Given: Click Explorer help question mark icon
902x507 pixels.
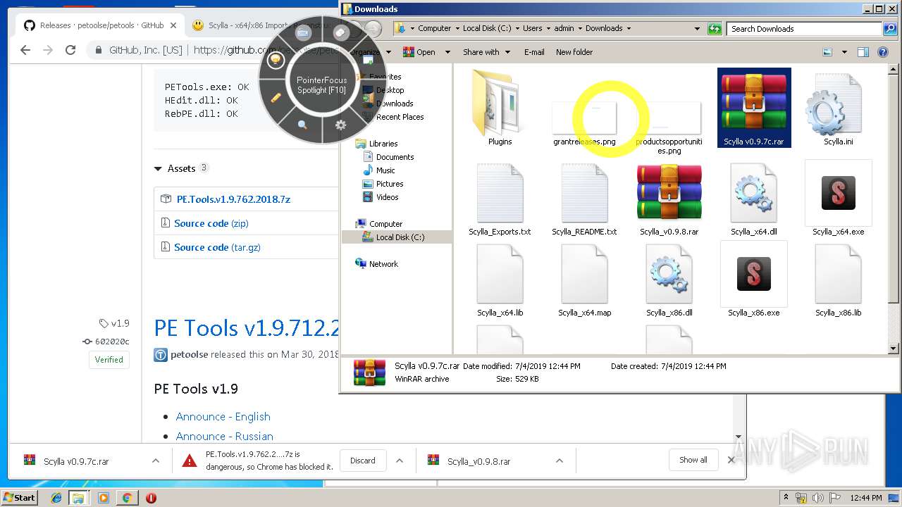Looking at the screenshot, I should click(x=882, y=52).
